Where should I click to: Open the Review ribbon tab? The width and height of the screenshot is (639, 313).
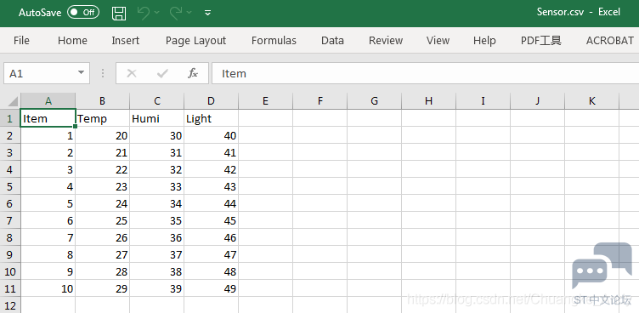coord(386,40)
